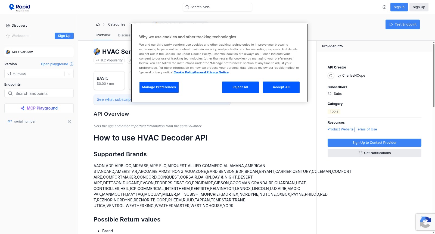The width and height of the screenshot is (435, 234).
Task: Open MCP Playground
Action: (x=39, y=108)
